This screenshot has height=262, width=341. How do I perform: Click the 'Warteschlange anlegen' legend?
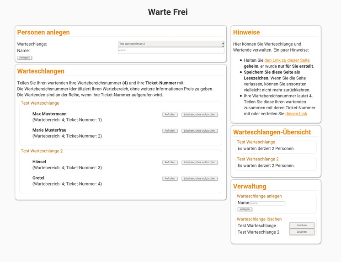click(x=259, y=196)
